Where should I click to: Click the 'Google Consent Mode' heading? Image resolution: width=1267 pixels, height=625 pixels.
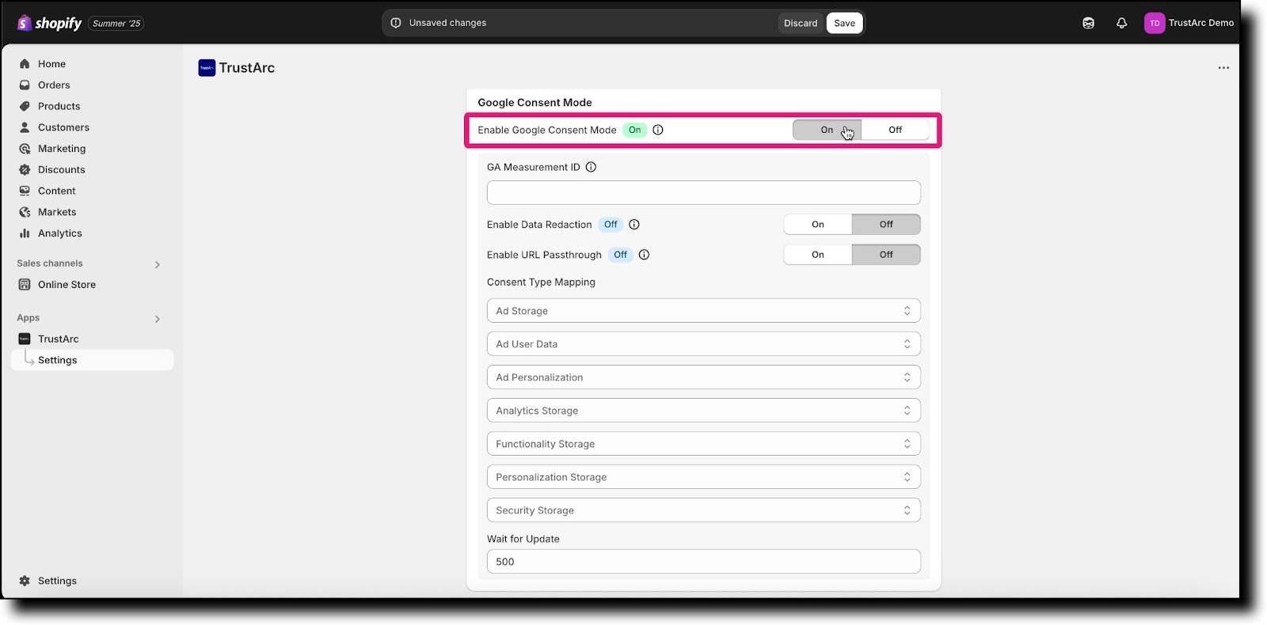(x=535, y=103)
